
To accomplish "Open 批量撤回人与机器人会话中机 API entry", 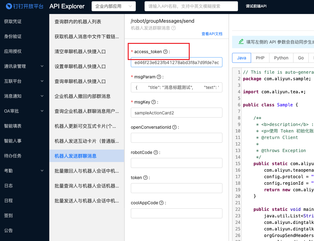I will click(87, 171).
